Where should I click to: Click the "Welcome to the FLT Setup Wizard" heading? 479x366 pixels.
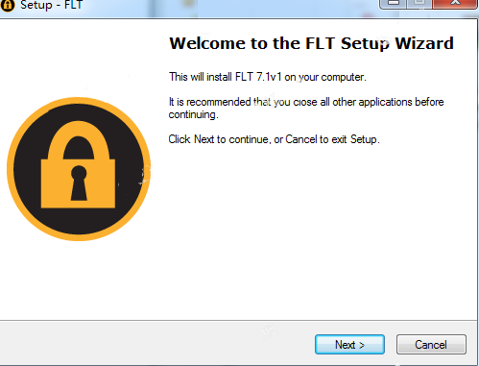311,43
